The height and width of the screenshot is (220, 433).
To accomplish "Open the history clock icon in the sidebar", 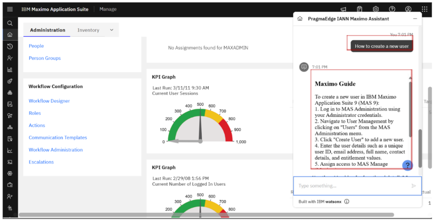I will tap(10, 46).
